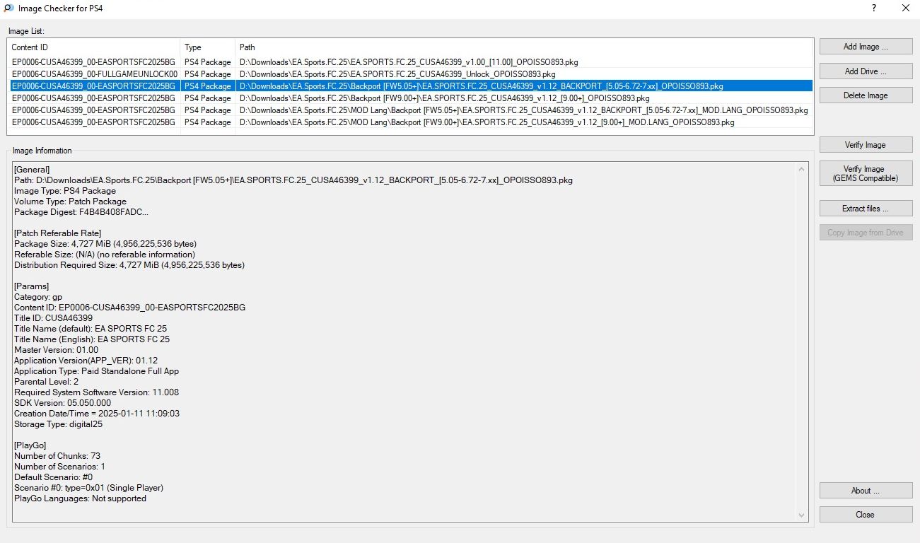Click the 'Number of Chunks: 73' line
920x543 pixels.
[57, 456]
